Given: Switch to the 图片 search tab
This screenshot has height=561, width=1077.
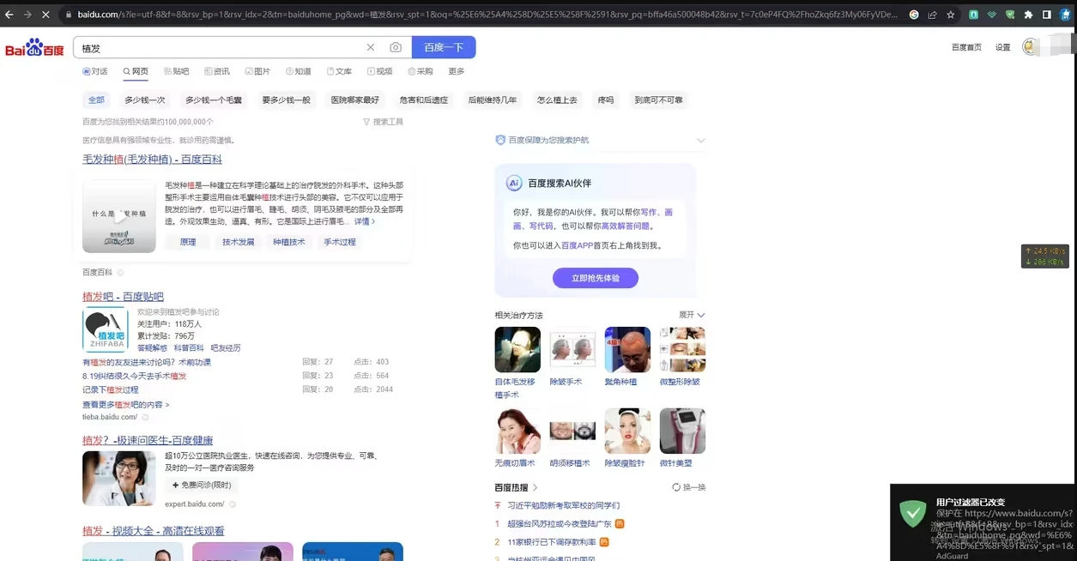Looking at the screenshot, I should [257, 71].
